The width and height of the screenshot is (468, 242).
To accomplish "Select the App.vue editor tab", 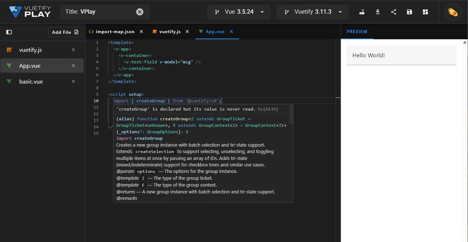I will [x=215, y=32].
